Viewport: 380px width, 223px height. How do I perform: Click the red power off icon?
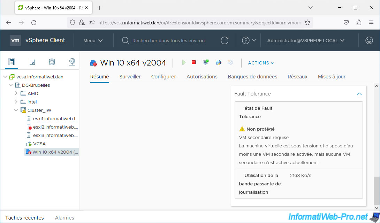(194, 63)
